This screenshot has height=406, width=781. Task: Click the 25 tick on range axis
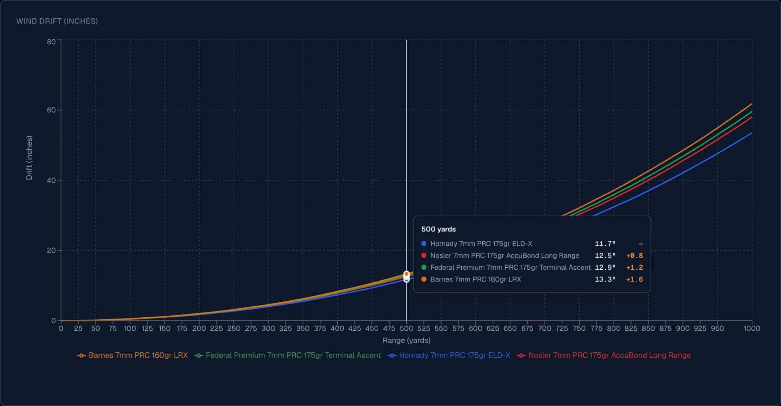click(78, 328)
